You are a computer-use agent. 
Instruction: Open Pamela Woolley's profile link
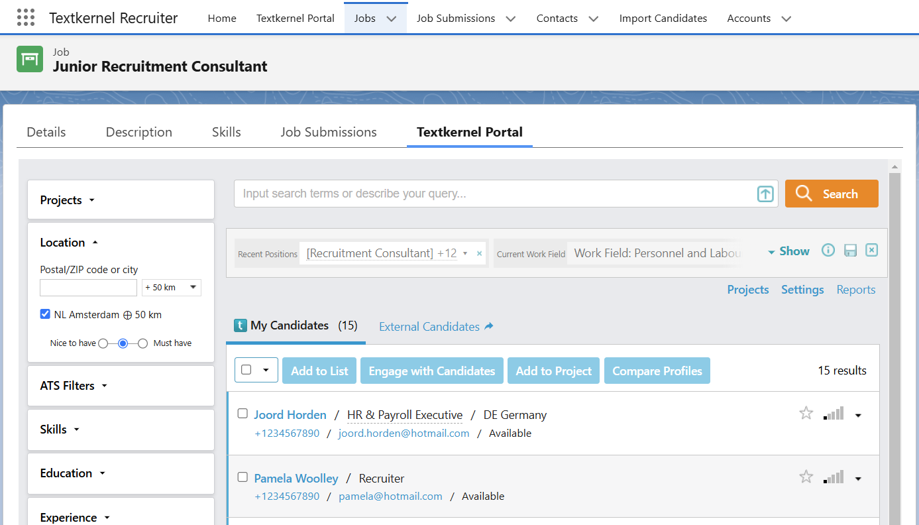pyautogui.click(x=296, y=478)
